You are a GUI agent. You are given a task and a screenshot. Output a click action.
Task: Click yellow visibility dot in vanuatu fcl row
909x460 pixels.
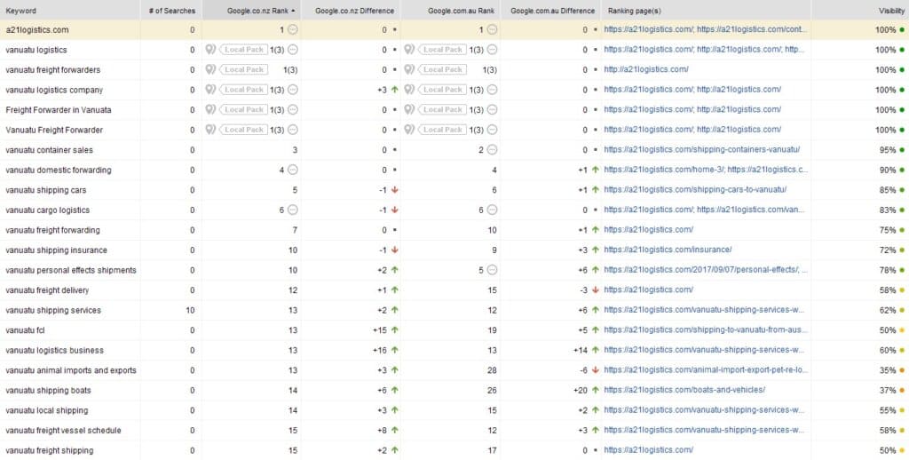pos(902,330)
